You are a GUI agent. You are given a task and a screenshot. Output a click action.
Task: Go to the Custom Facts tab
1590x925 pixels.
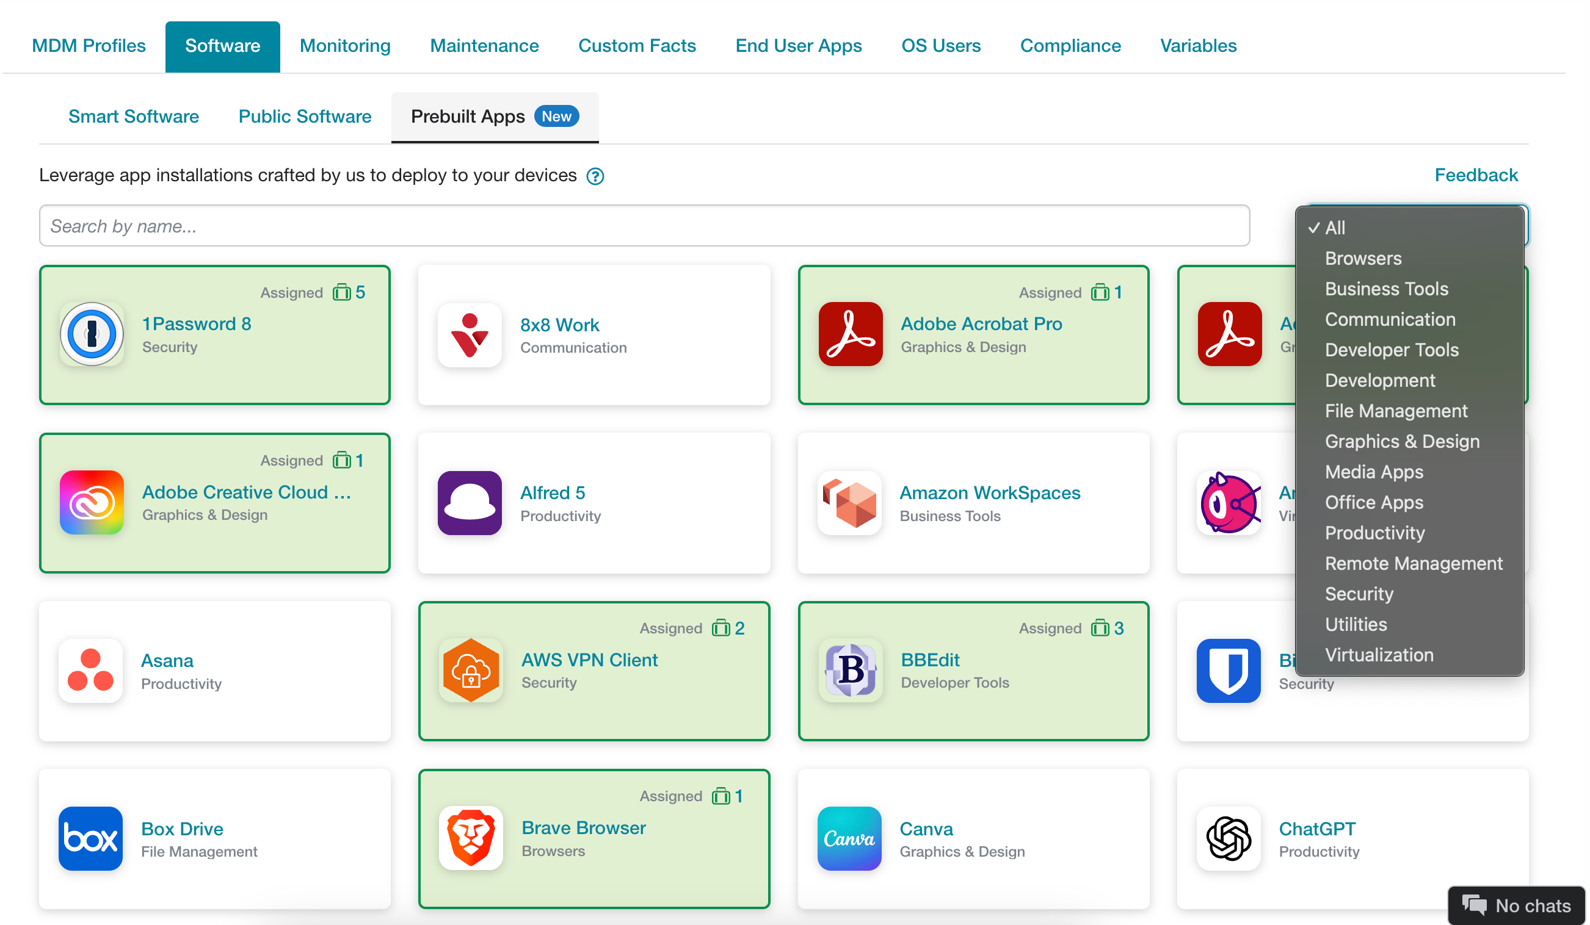[x=637, y=46]
